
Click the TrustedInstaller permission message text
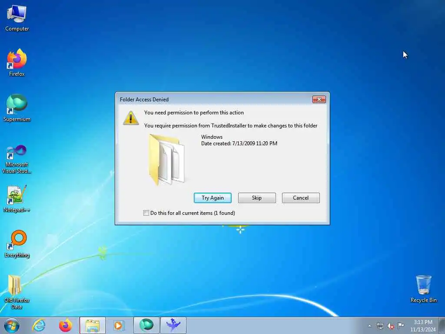click(x=231, y=126)
